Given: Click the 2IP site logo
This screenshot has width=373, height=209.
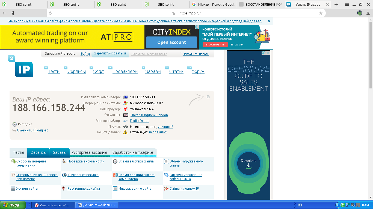Looking at the screenshot, I should point(20,66).
